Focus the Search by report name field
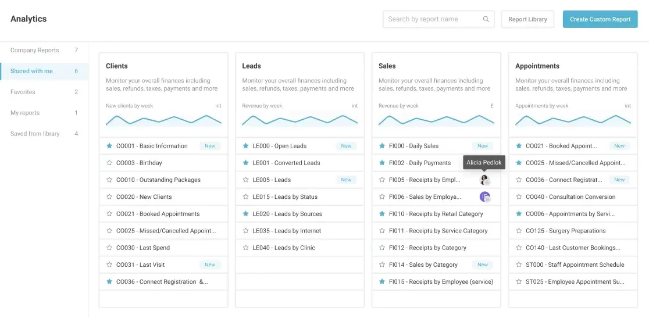The height and width of the screenshot is (318, 649). [x=433, y=19]
